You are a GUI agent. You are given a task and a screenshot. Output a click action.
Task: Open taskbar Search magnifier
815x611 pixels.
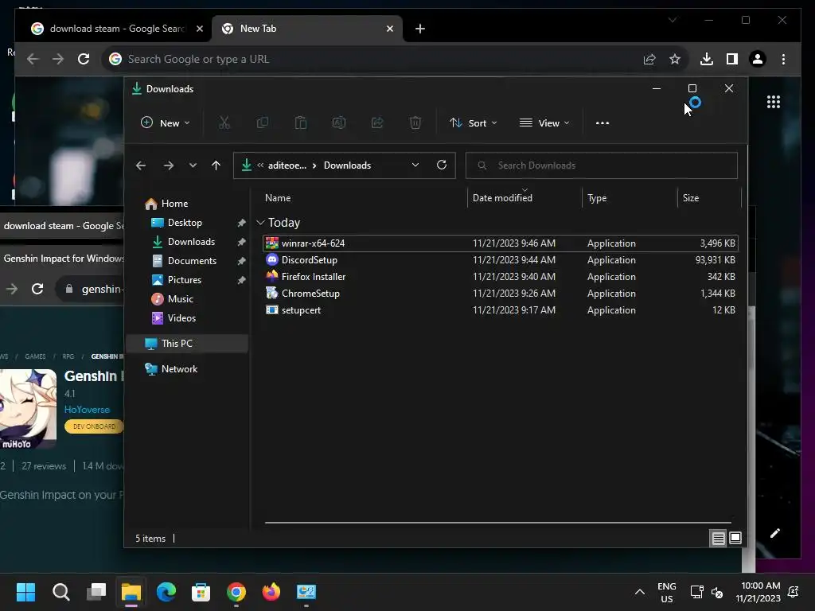click(x=60, y=592)
